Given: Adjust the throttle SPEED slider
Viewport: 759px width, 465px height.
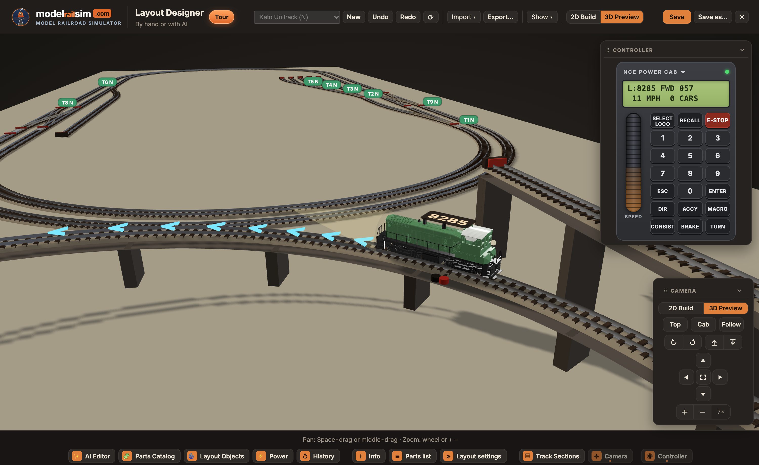Looking at the screenshot, I should tap(633, 162).
